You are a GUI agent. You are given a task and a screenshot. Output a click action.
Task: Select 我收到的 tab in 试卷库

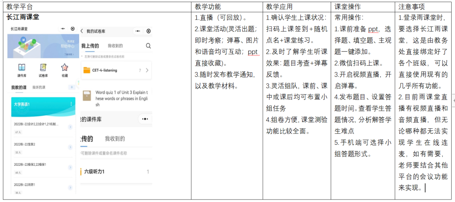(x=115, y=46)
